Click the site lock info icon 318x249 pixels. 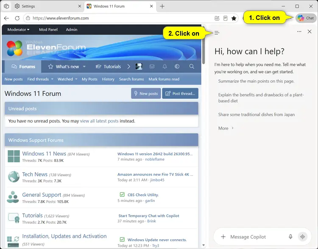(28, 18)
